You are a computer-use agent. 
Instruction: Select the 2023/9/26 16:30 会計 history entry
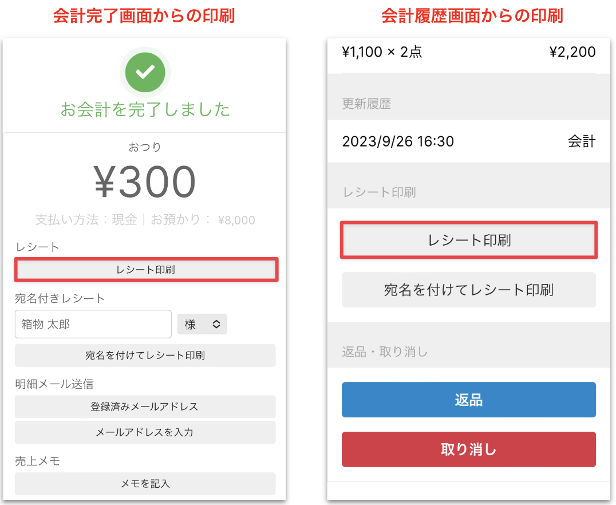pyautogui.click(x=468, y=141)
